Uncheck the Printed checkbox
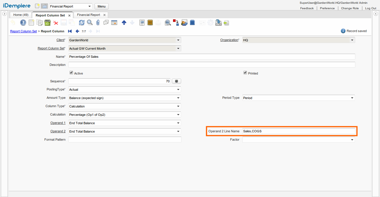 click(x=245, y=73)
